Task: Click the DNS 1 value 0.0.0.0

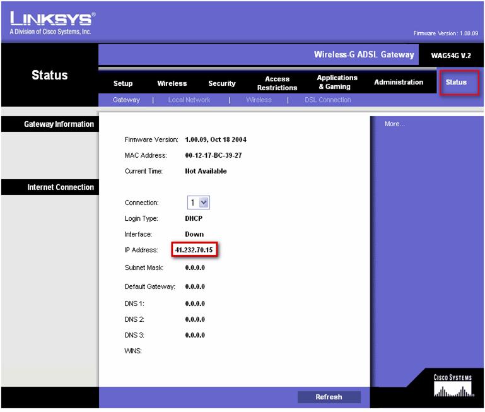Action: point(195,303)
